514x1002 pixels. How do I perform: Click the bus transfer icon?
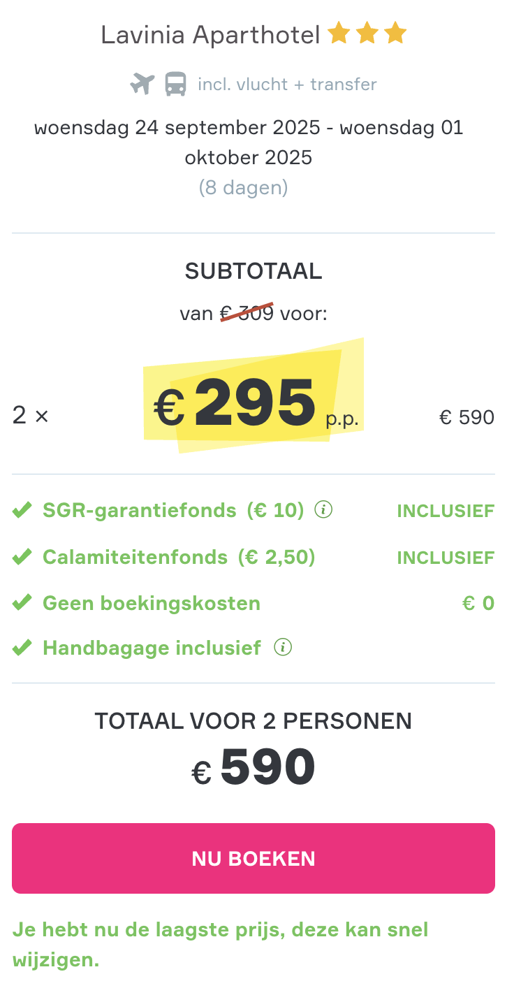click(175, 84)
